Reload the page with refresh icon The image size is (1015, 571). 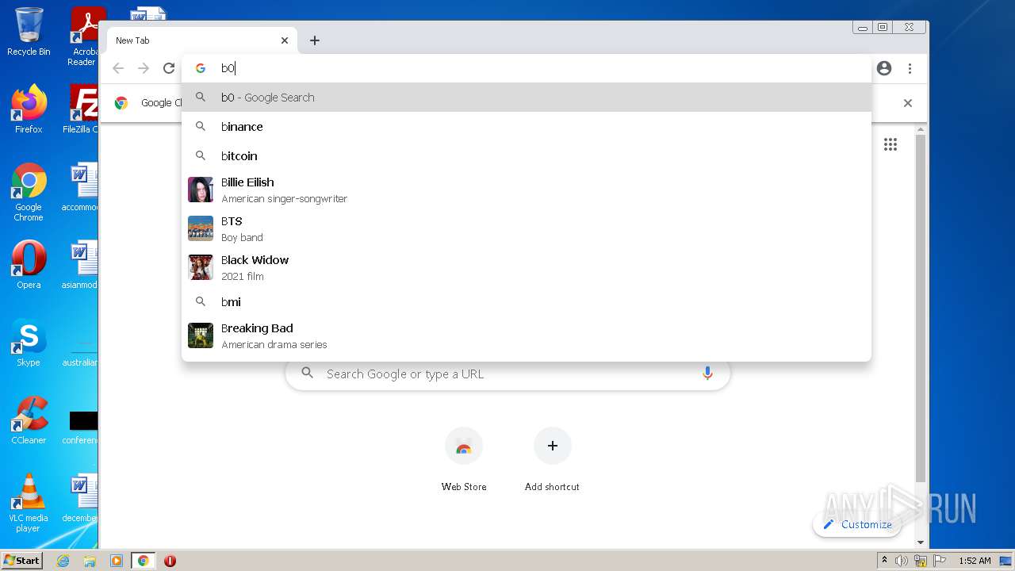click(x=169, y=68)
